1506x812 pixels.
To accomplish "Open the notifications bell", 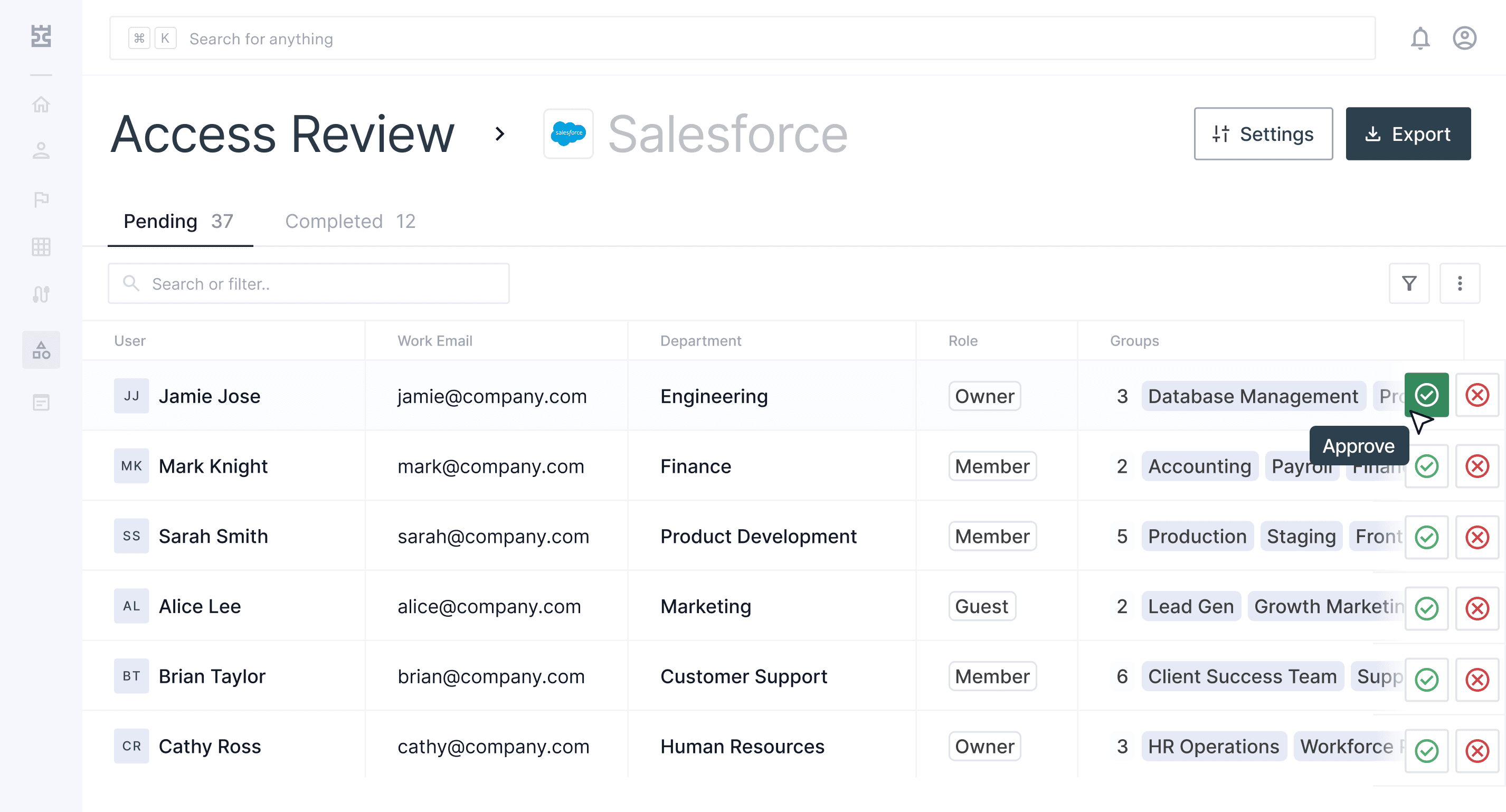I will point(1419,39).
